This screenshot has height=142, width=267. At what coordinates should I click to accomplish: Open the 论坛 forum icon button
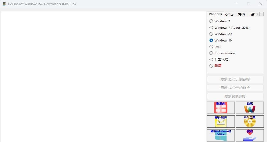pos(250,108)
